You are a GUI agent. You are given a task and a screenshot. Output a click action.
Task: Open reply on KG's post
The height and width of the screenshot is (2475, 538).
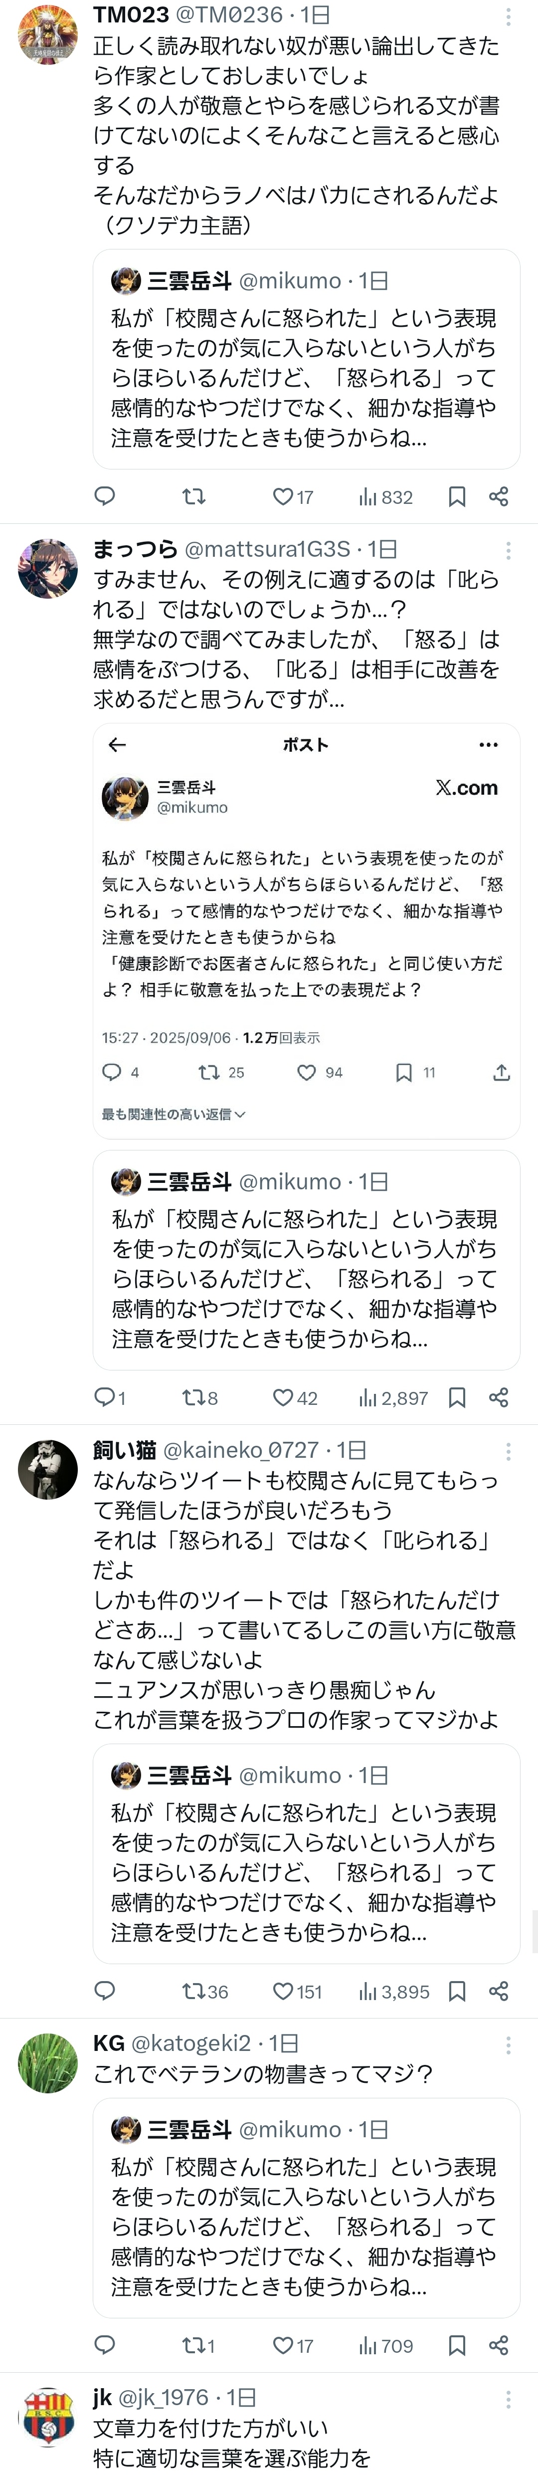tap(105, 2345)
